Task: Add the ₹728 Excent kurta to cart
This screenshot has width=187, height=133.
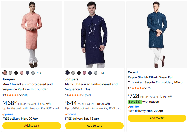Action: [157, 118]
